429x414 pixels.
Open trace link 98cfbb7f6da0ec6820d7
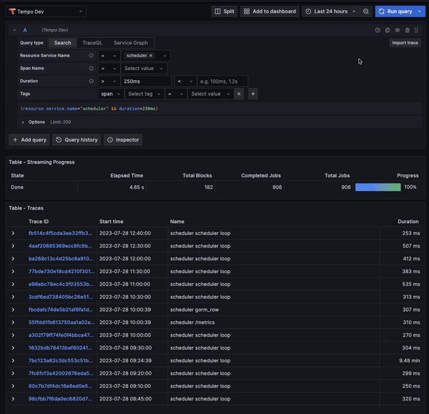(60, 399)
